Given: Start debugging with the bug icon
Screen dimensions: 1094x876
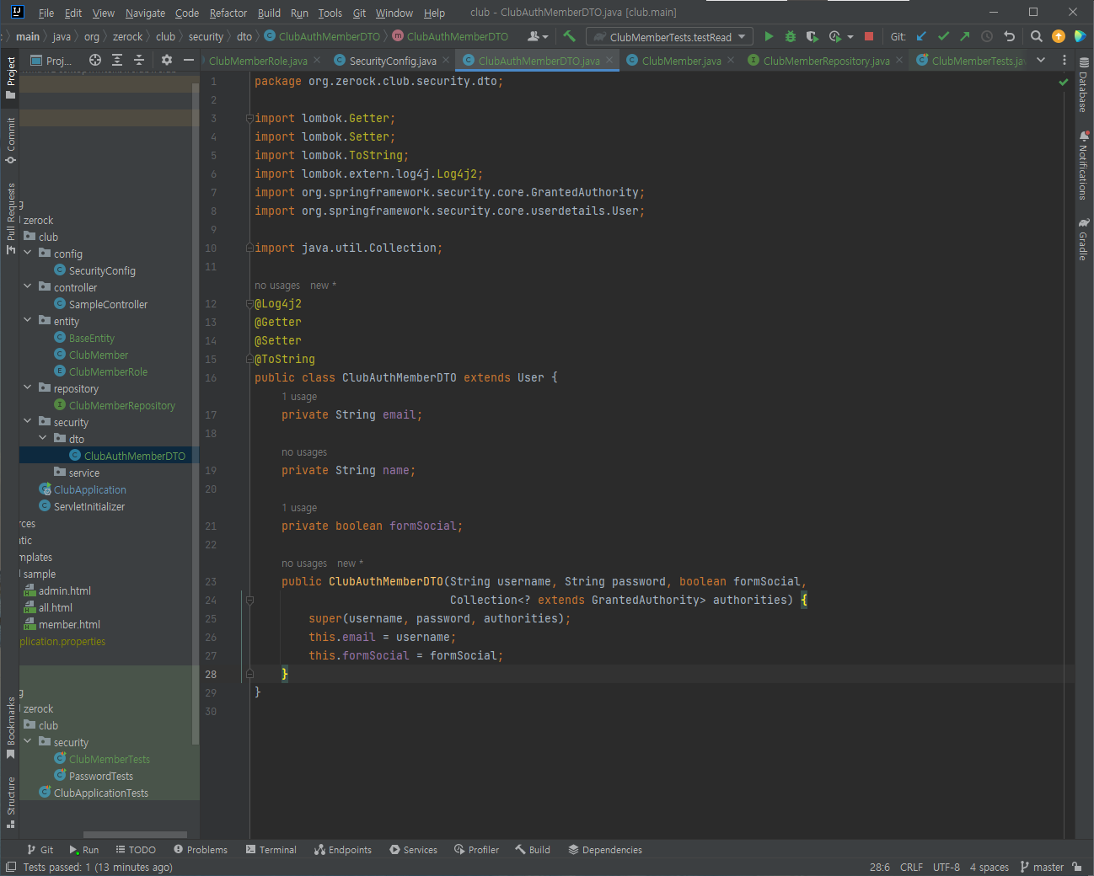Looking at the screenshot, I should point(791,36).
